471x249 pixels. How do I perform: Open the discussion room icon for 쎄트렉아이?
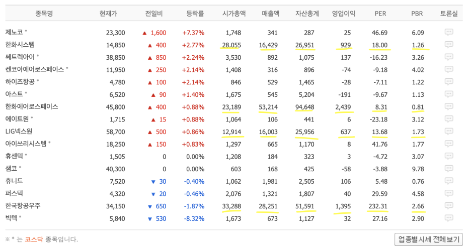coord(449,57)
